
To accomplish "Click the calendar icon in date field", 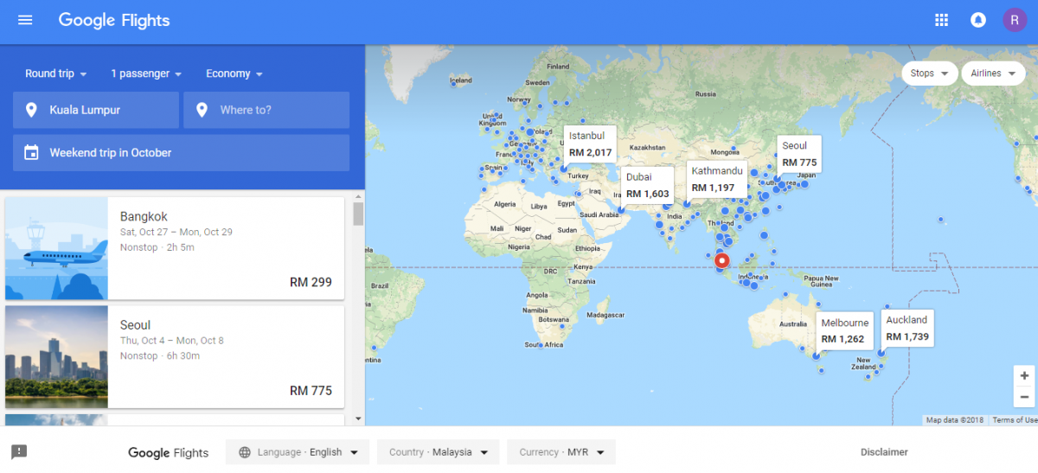I will click(x=32, y=152).
